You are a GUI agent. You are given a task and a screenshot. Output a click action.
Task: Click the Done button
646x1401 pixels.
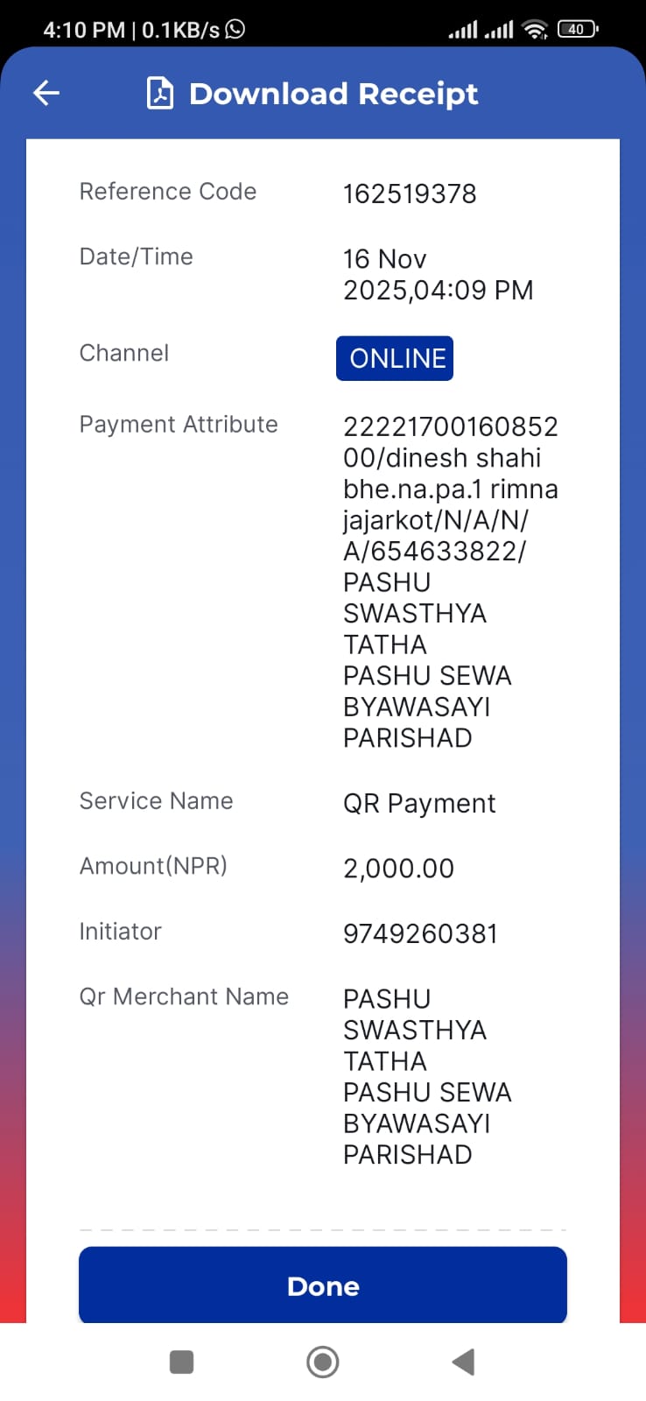click(323, 1285)
